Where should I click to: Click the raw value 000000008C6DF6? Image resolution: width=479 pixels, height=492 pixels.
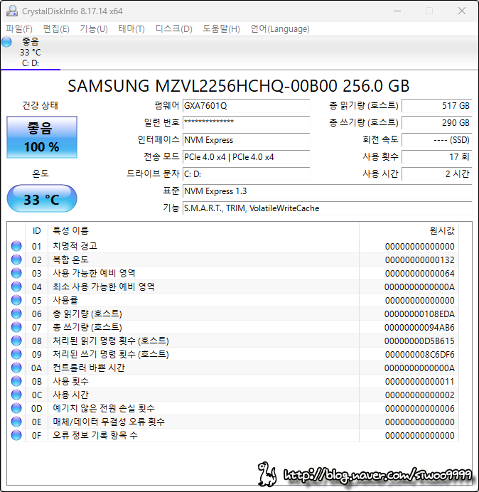click(x=420, y=354)
